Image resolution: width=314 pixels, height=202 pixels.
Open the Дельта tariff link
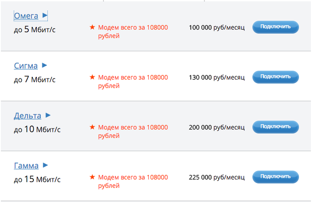[27, 116]
